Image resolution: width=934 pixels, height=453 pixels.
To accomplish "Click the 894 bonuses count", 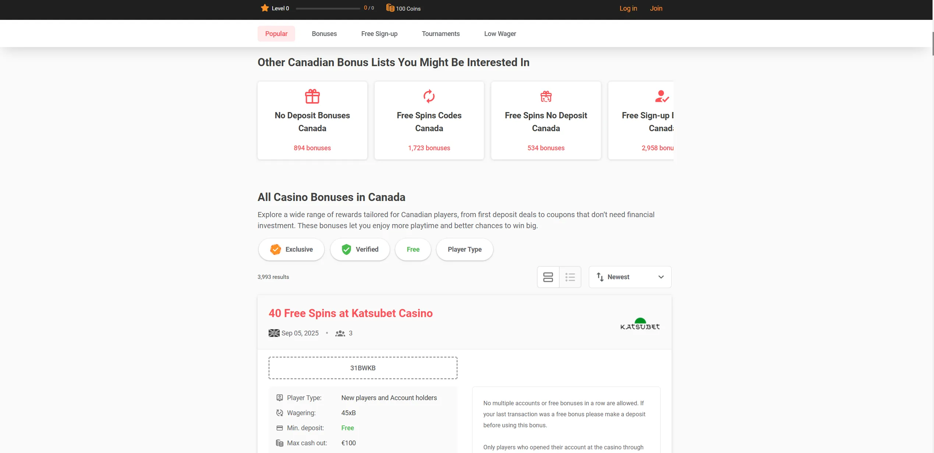I will pyautogui.click(x=312, y=148).
